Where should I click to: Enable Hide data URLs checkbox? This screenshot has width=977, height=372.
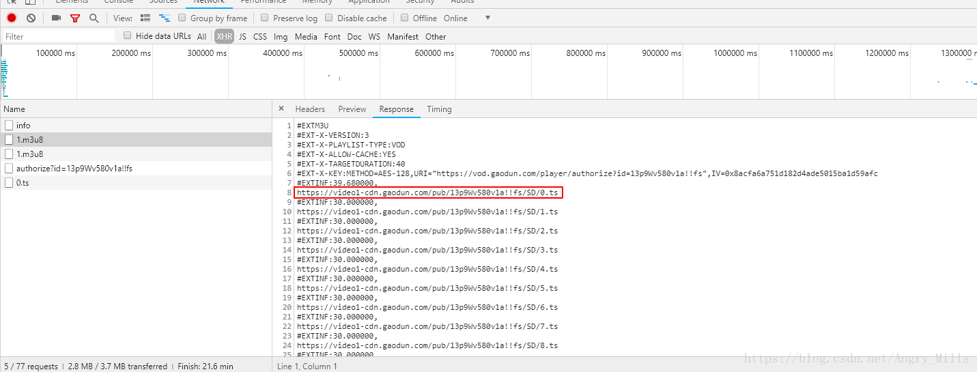pyautogui.click(x=128, y=35)
